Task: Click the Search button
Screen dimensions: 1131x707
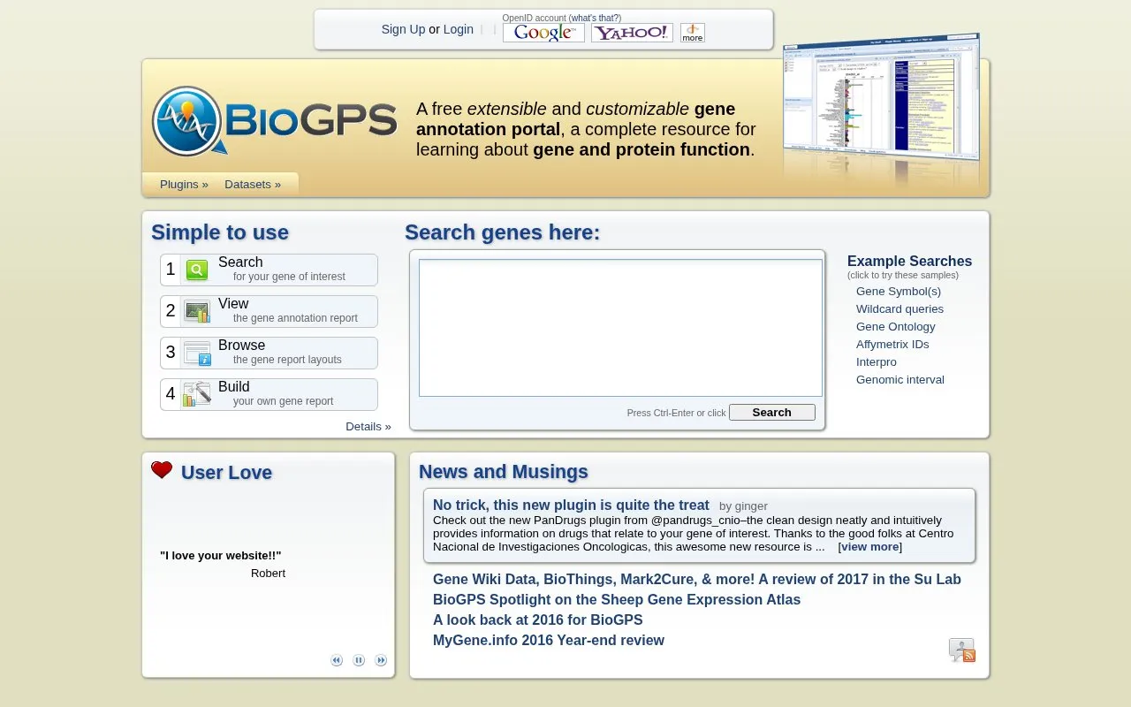Action: pyautogui.click(x=772, y=412)
